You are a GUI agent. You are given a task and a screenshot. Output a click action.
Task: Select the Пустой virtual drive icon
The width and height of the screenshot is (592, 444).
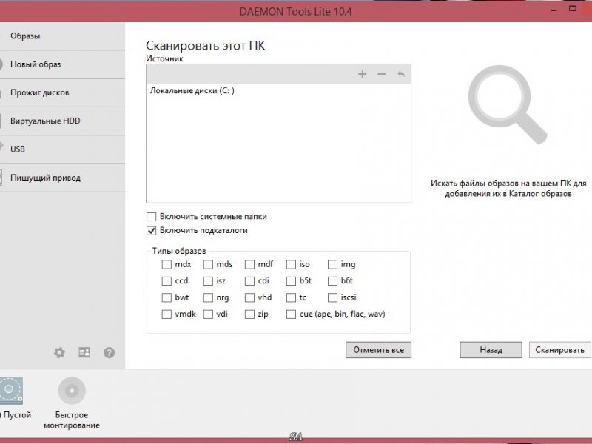tap(10, 390)
